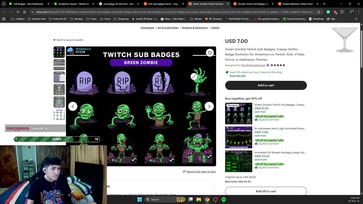Zoom the product image with expand icon

[194, 76]
